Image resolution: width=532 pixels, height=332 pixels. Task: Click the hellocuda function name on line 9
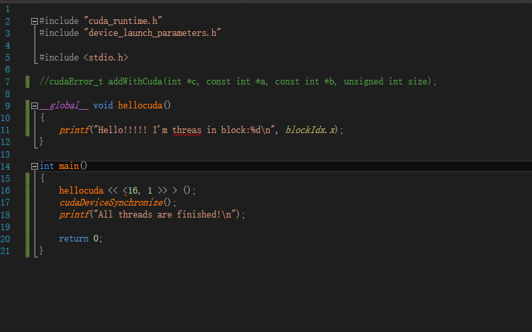pos(140,106)
